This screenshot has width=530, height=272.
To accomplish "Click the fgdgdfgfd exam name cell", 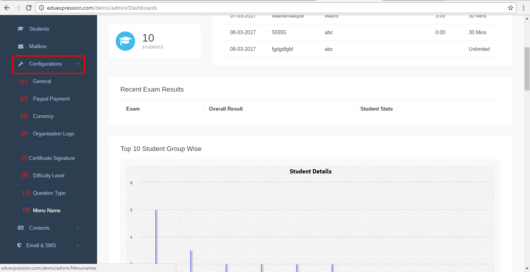I will pyautogui.click(x=282, y=49).
